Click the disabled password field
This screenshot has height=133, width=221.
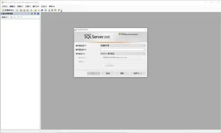coord(124,62)
